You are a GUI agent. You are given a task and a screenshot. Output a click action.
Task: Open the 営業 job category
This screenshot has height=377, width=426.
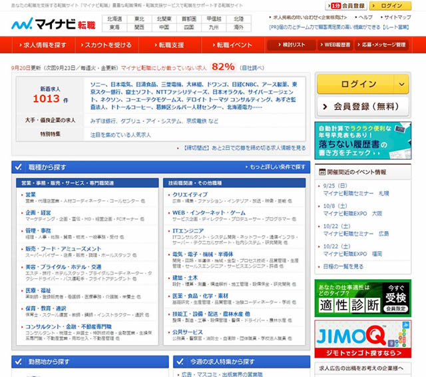point(31,194)
